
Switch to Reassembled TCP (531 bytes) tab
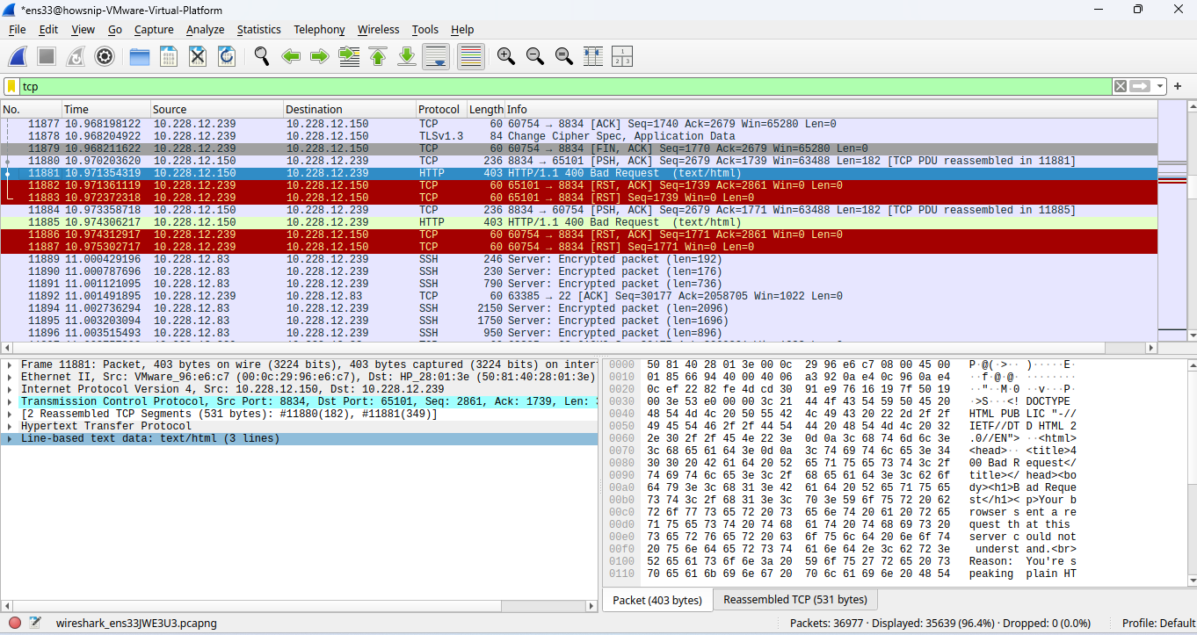tap(794, 600)
